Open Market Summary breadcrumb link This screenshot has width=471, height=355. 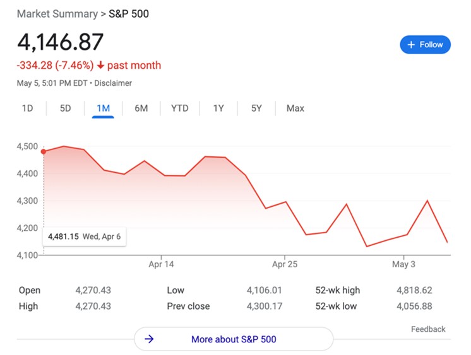[57, 14]
